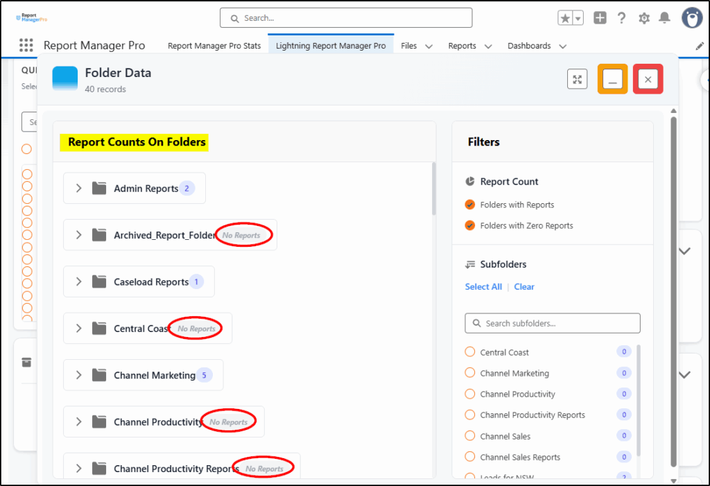Viewport: 710px width, 486px height.
Task: Uncheck Folders with Zero Reports filter
Action: 470,225
